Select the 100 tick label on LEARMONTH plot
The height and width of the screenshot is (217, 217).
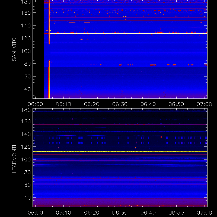(x=26, y=159)
